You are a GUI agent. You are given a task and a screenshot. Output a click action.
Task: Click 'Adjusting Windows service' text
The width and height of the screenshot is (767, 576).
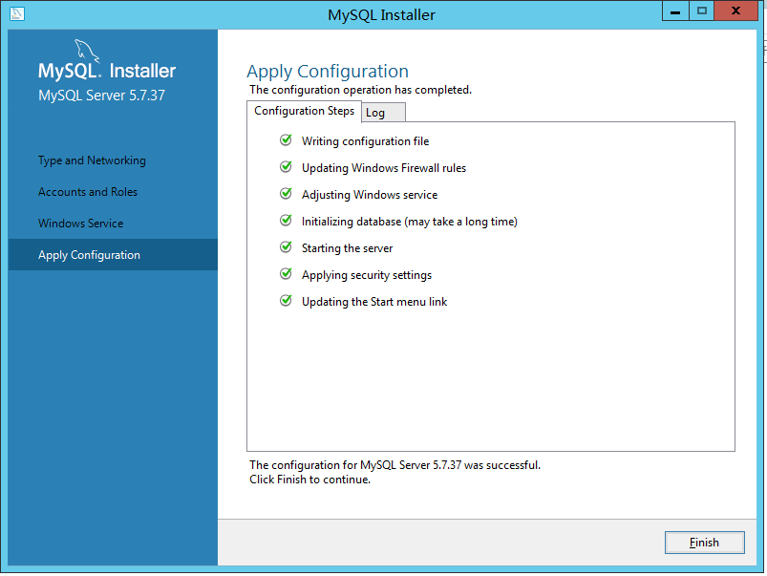pyautogui.click(x=370, y=195)
